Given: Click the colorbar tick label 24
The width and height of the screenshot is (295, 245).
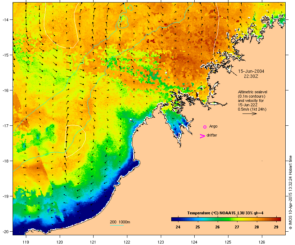Looking at the screenshot, I should point(178,227).
